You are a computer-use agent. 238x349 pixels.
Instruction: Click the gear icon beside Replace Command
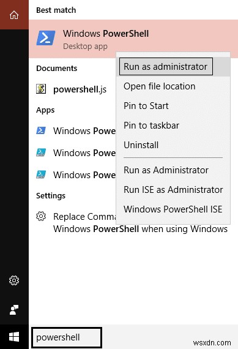point(41,216)
